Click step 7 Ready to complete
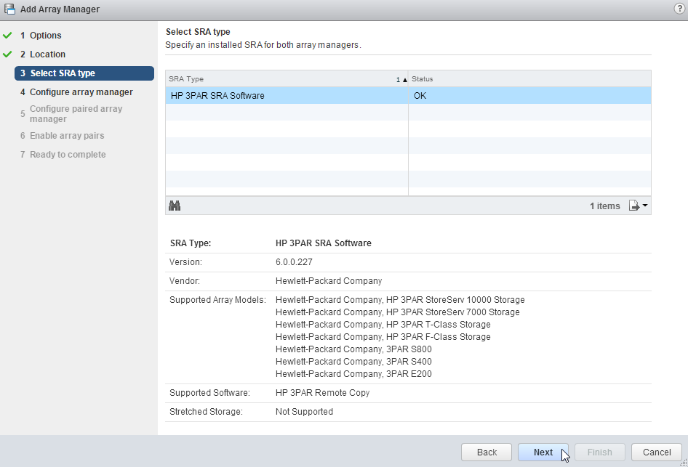The height and width of the screenshot is (467, 688). [63, 155]
